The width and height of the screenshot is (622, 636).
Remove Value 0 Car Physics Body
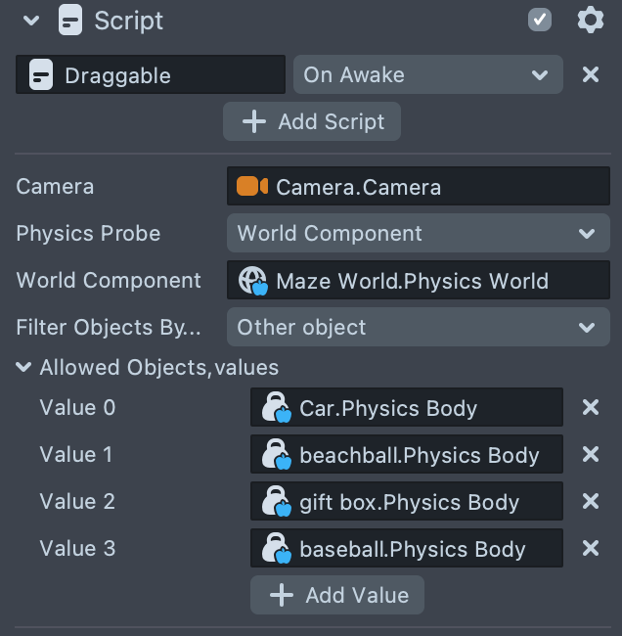pyautogui.click(x=591, y=408)
